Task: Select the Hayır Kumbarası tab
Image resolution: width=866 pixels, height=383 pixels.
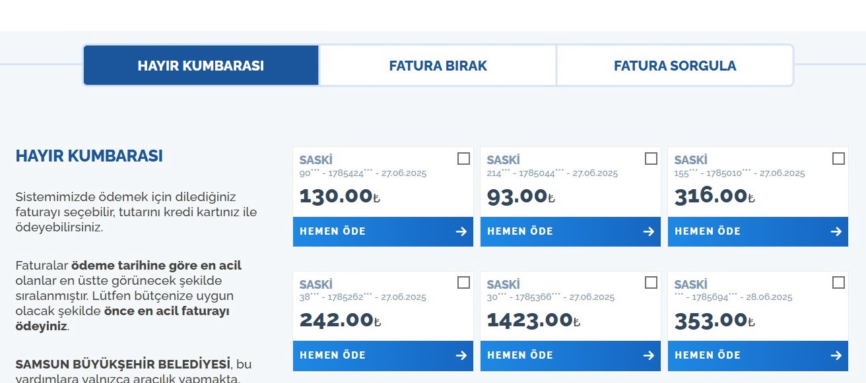Action: (x=201, y=66)
